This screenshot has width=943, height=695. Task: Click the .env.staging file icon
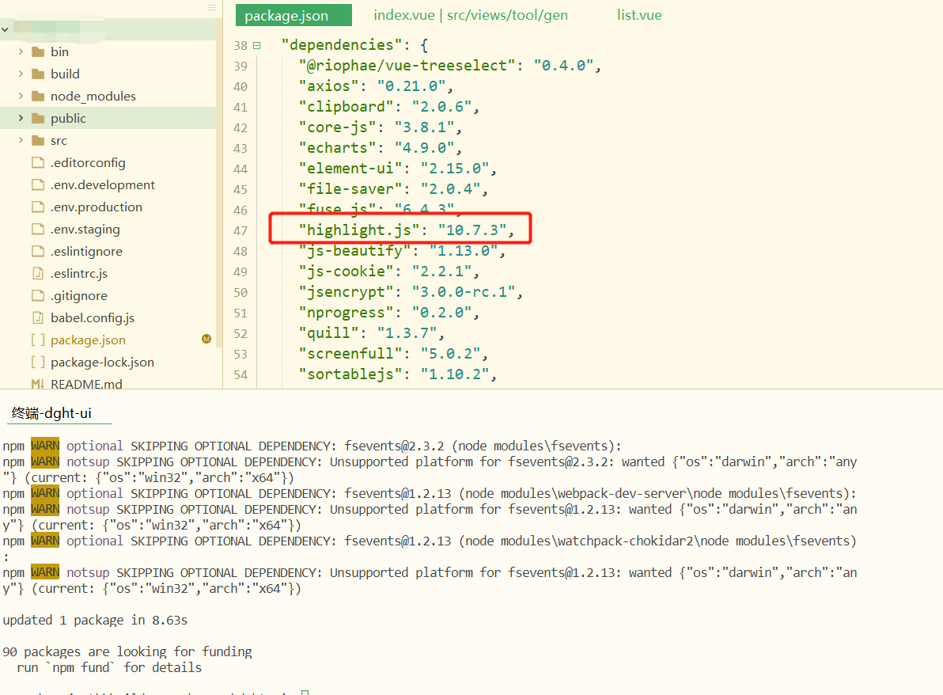pos(38,230)
